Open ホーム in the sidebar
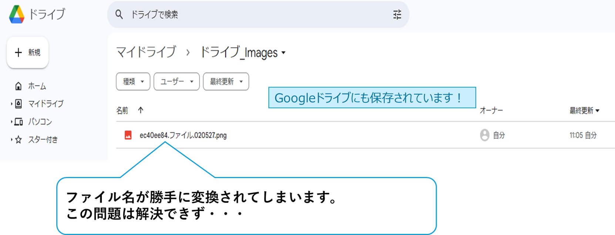The width and height of the screenshot is (615, 235). [x=37, y=86]
